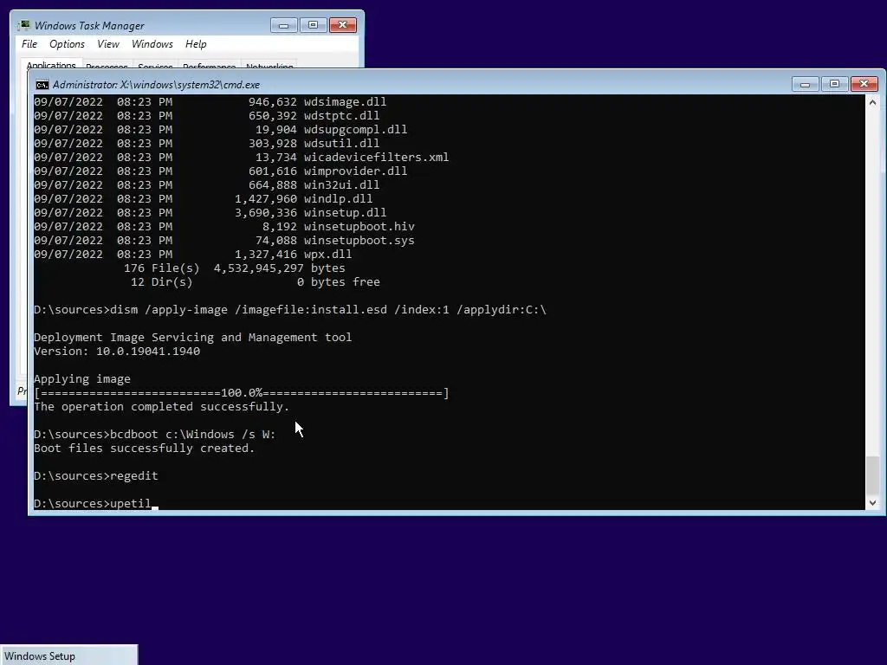Select the Applications tab in Task Manager
This screenshot has height=665, width=887.
coord(51,64)
